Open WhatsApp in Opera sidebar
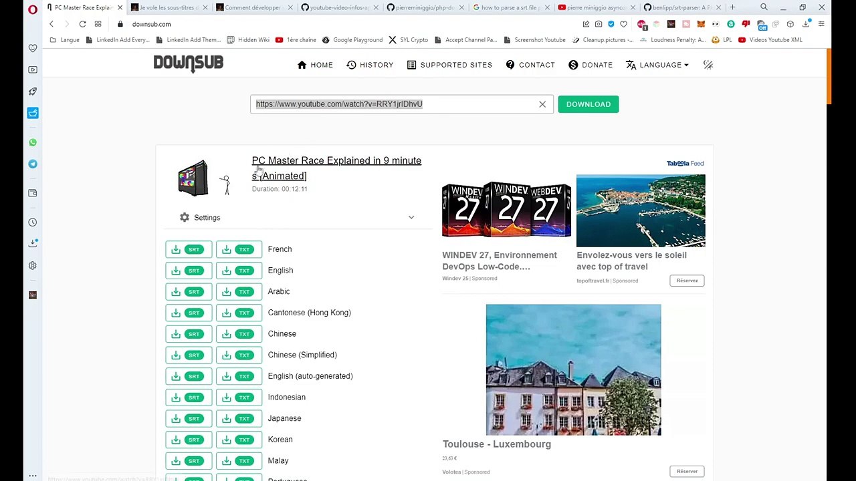 (x=33, y=142)
